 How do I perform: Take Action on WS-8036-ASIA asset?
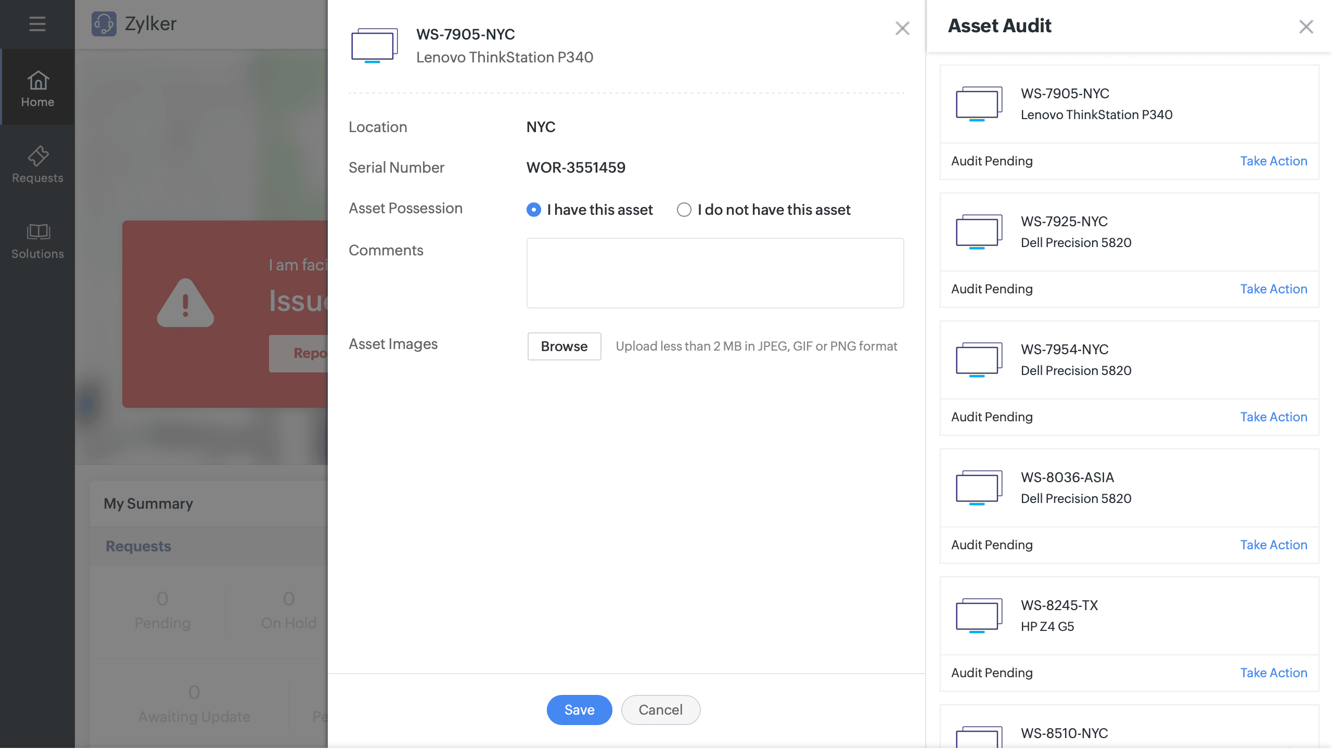pos(1273,545)
